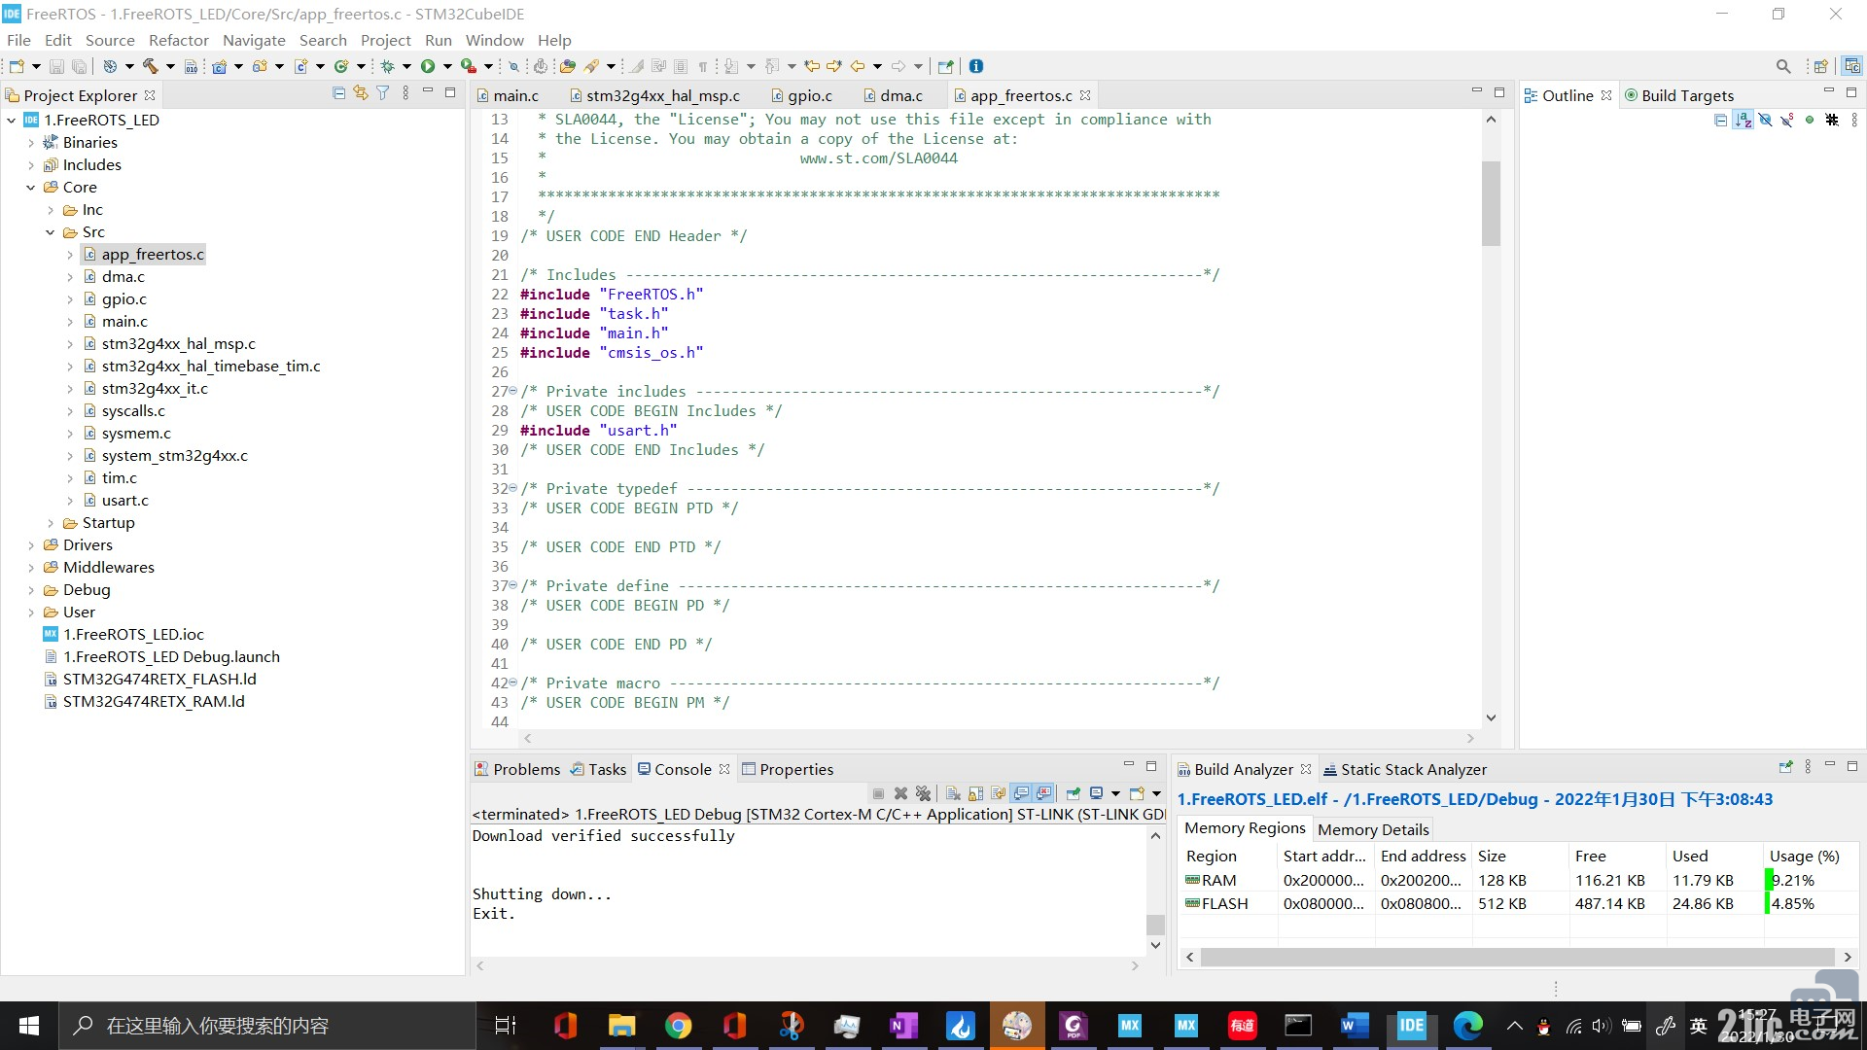Collapse all in the Outline view

tap(1720, 121)
